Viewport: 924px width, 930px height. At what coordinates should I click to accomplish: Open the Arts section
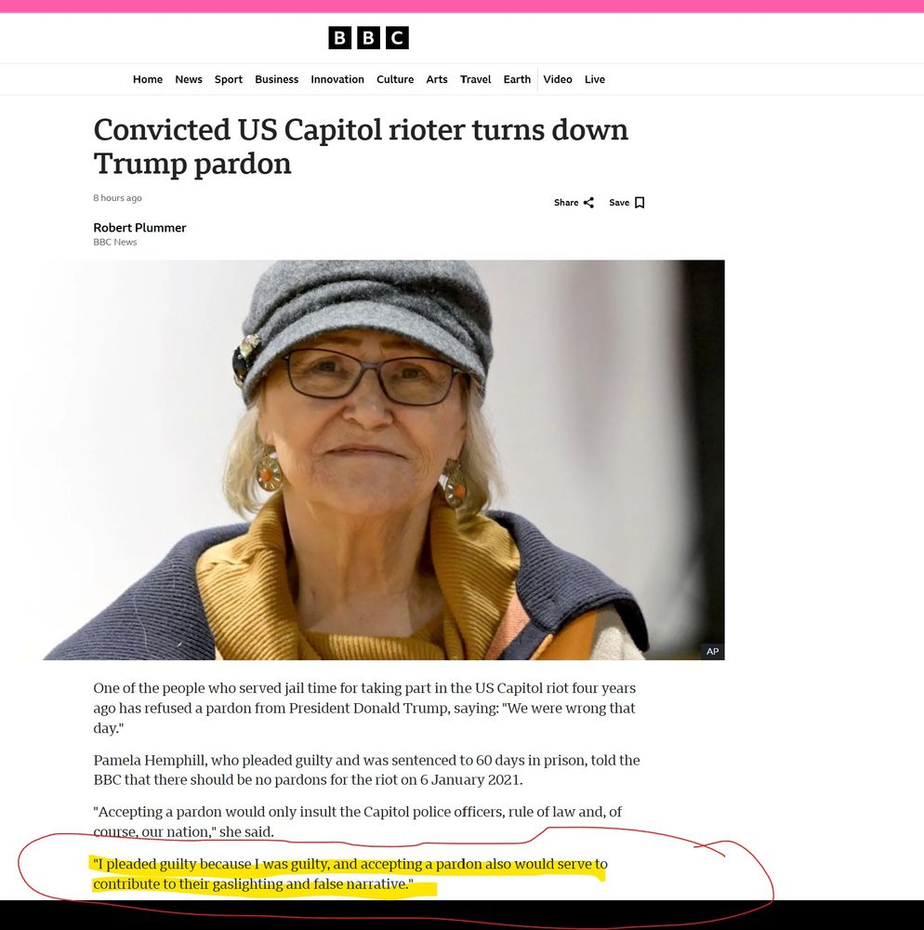tap(437, 79)
